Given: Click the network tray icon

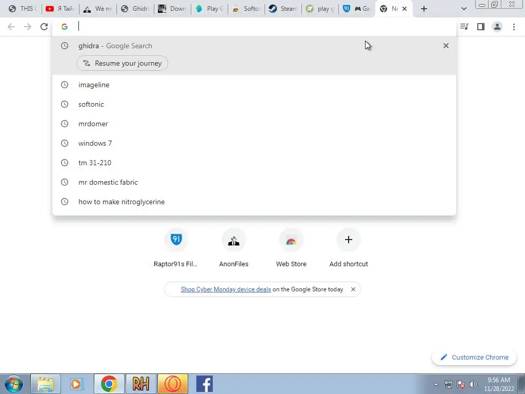Looking at the screenshot, I should pyautogui.click(x=448, y=384).
